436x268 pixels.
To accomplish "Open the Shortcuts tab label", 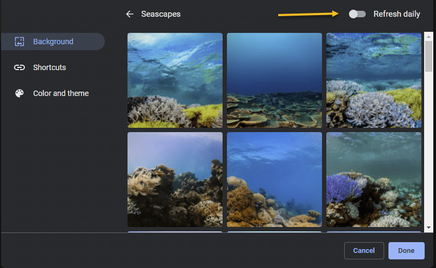I will pyautogui.click(x=49, y=67).
